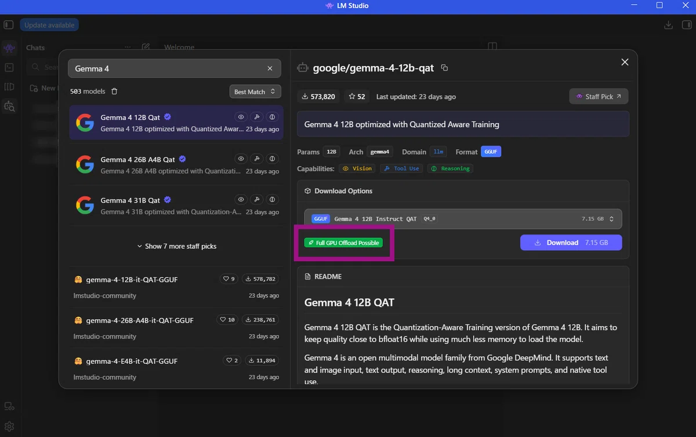The width and height of the screenshot is (696, 437).
Task: Select gemma-4-E4B-it-QAT-GGUF community model
Action: 176,369
